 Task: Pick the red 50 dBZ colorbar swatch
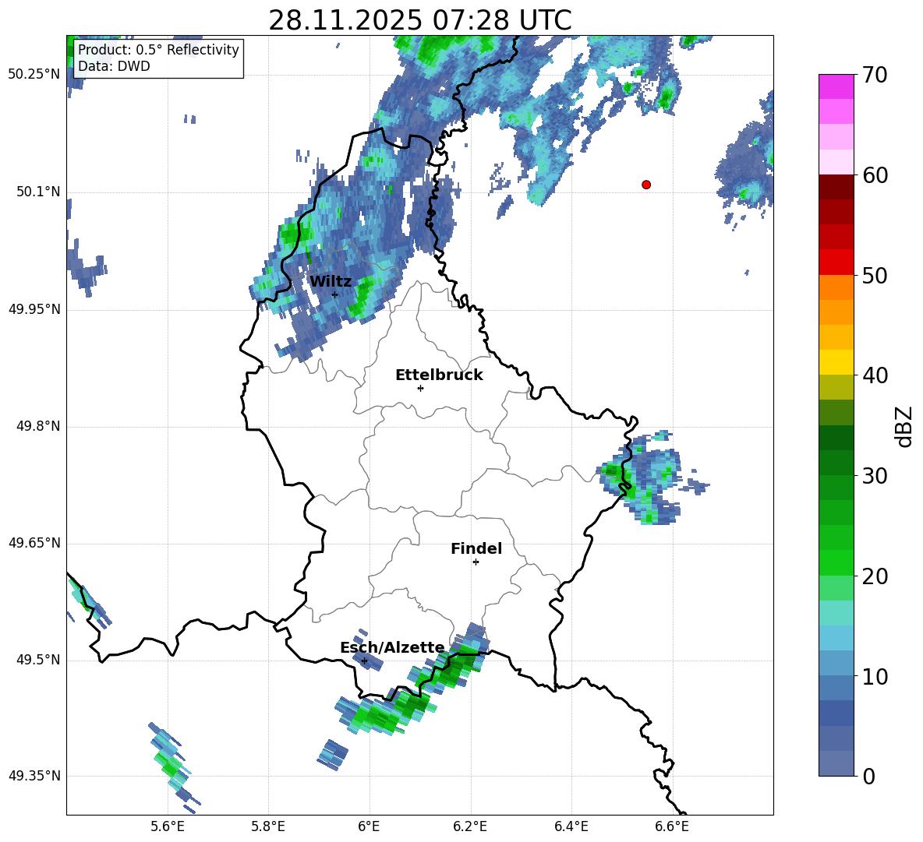836,262
